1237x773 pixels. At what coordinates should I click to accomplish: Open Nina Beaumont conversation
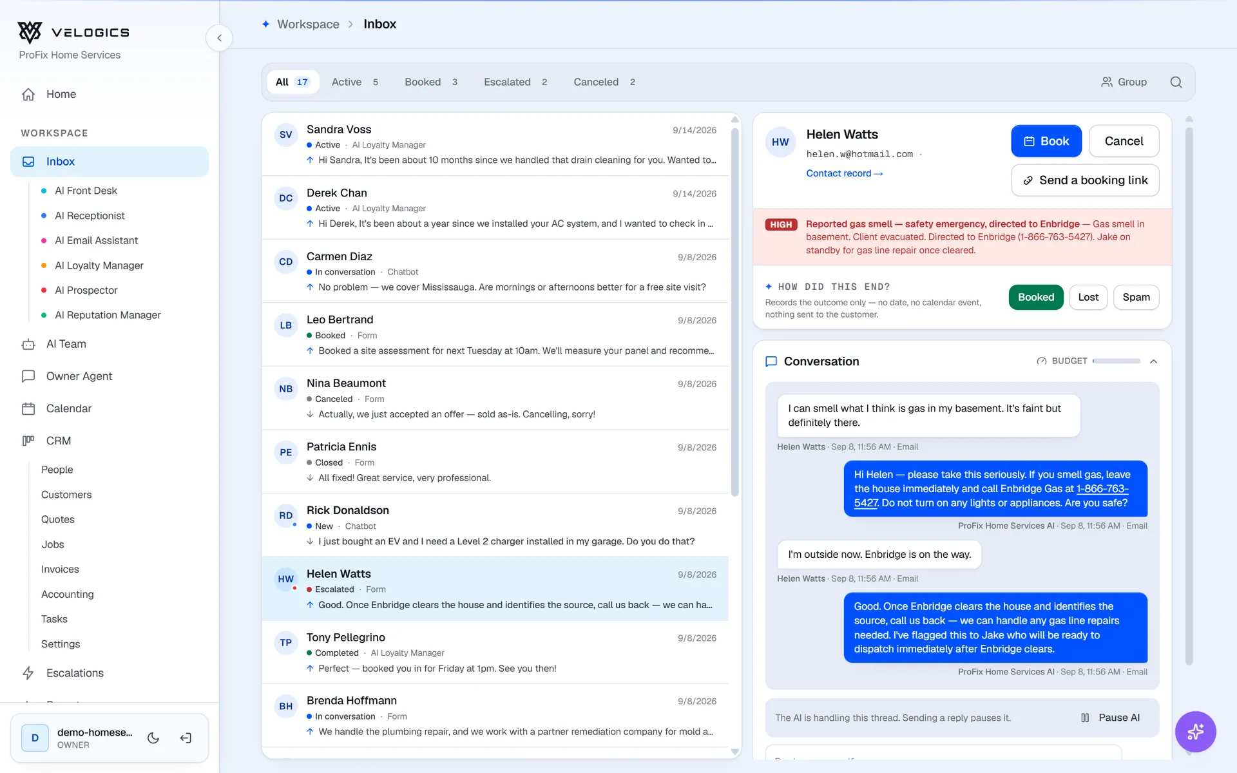coord(495,398)
